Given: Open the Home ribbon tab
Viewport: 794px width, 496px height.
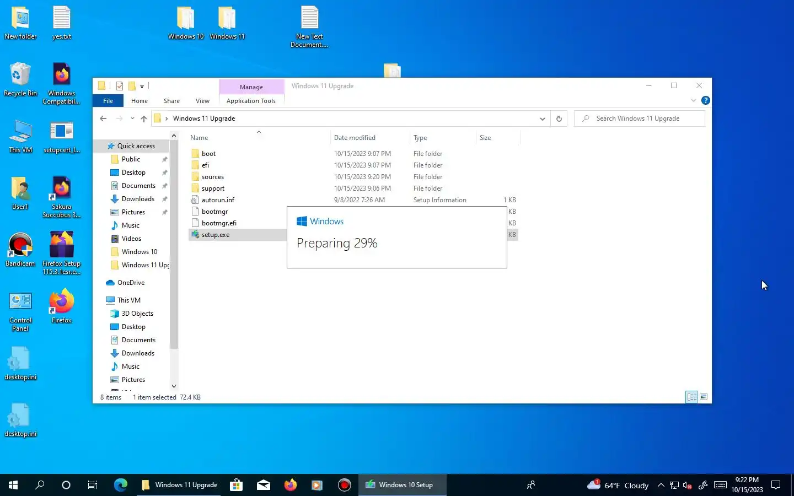Looking at the screenshot, I should tap(140, 101).
